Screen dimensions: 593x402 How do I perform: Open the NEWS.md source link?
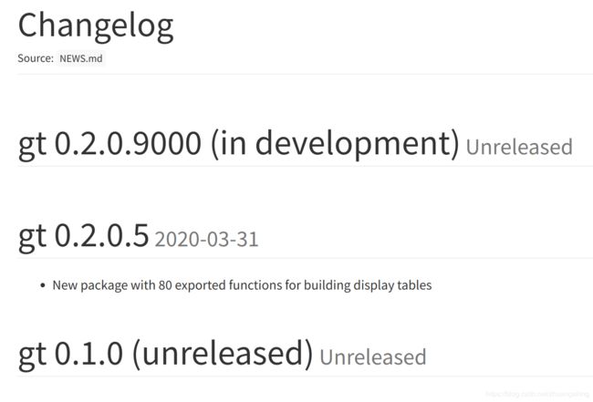81,58
